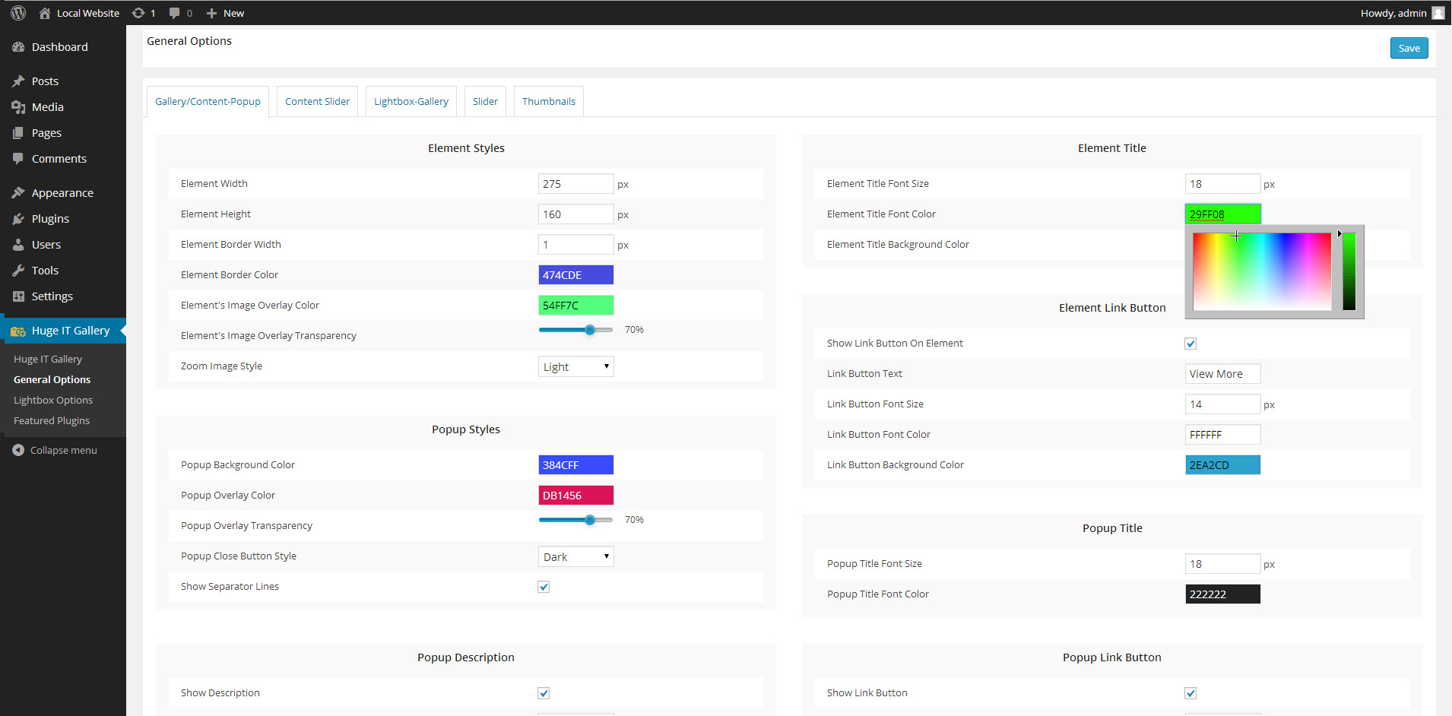Viewport: 1452px width, 716px height.
Task: Open Lightbox Options submenu item
Action: tap(53, 400)
